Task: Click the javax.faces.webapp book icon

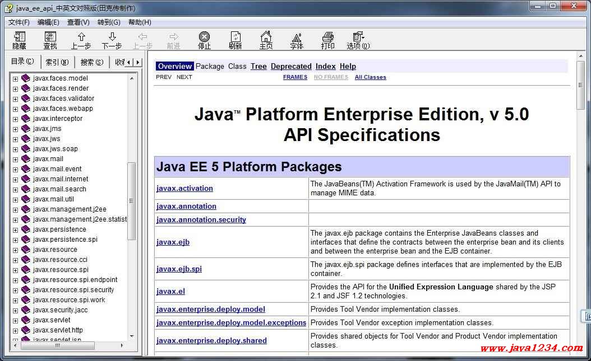Action: click(x=26, y=109)
